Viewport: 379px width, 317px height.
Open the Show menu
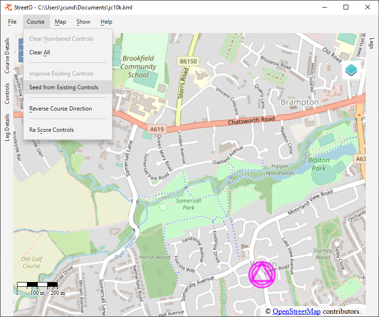tap(83, 22)
